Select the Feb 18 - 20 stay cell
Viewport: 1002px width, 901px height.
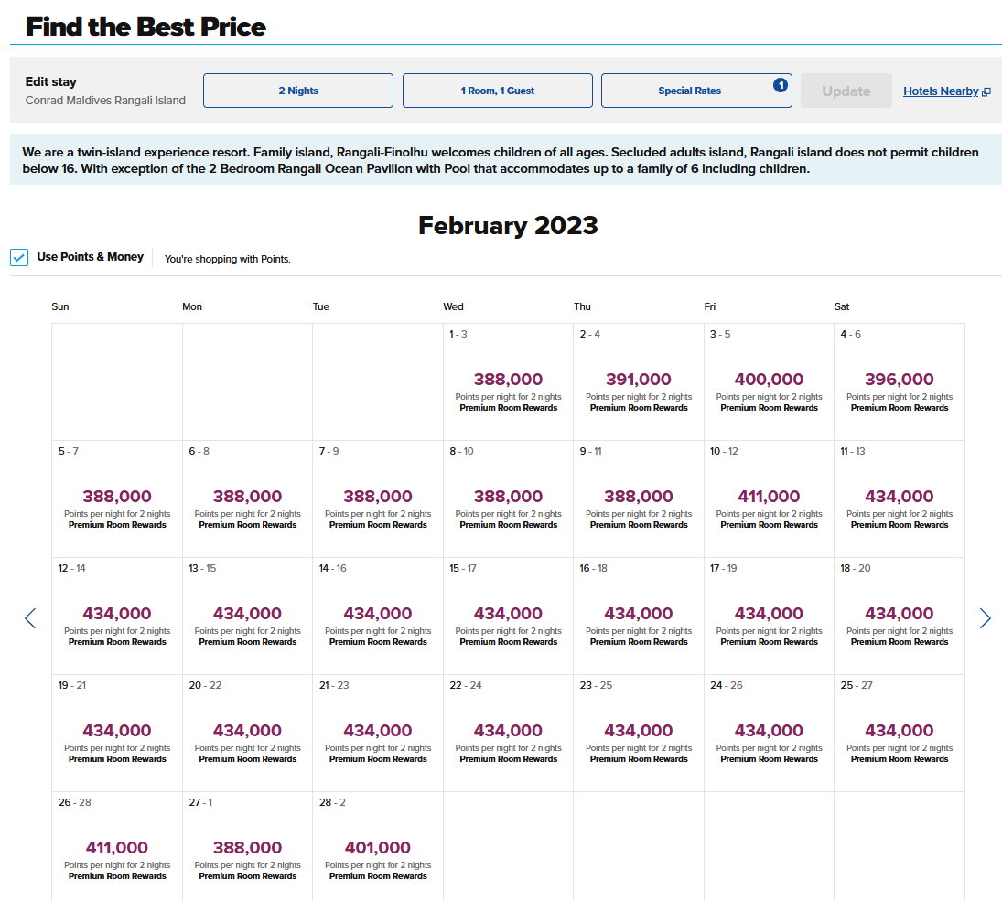tap(900, 616)
